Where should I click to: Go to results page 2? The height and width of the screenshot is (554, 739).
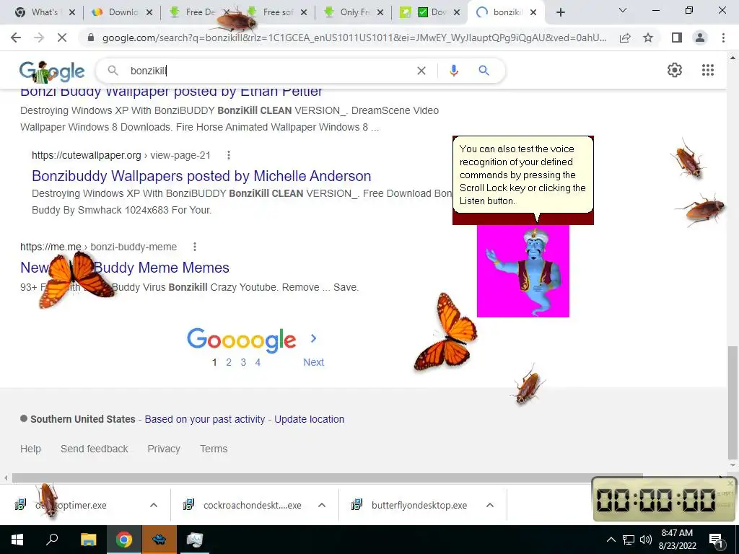click(x=229, y=362)
